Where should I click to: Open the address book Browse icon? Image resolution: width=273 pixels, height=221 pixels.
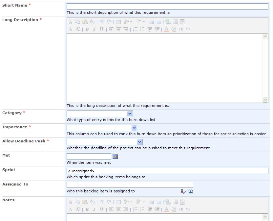pos(191,191)
